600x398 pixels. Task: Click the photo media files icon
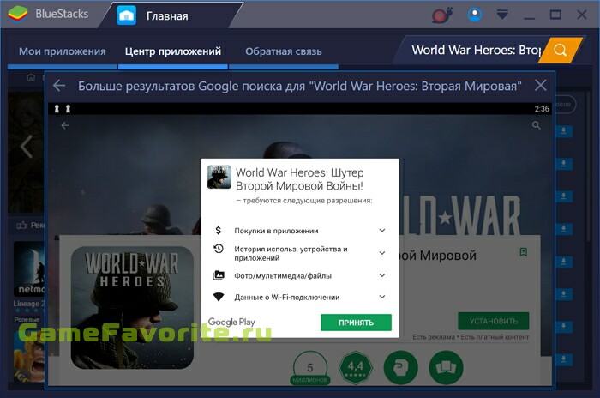click(x=218, y=275)
